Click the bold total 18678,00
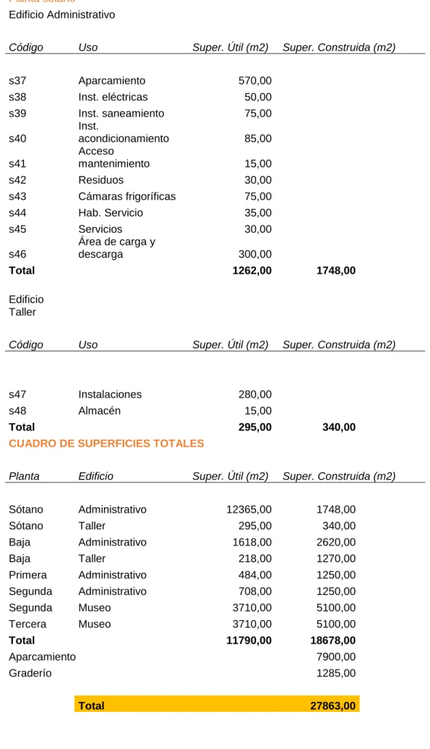This screenshot has height=749, width=430. (x=333, y=640)
